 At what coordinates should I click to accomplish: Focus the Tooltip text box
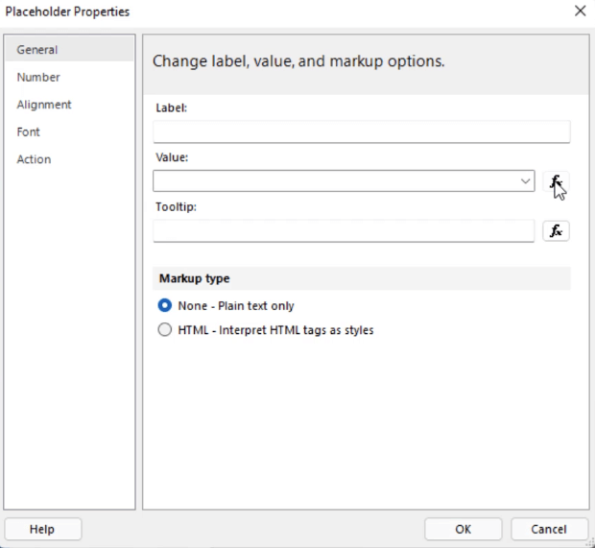coord(344,230)
